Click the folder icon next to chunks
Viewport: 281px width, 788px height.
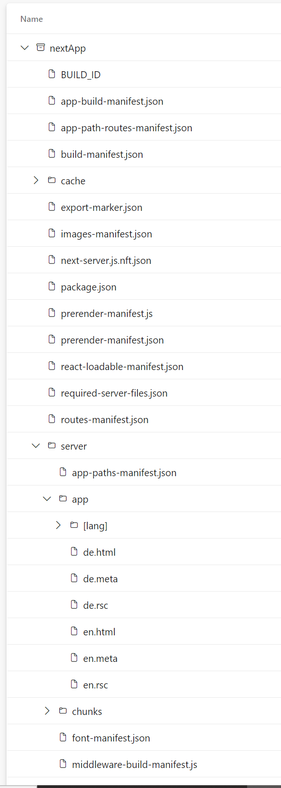(63, 710)
